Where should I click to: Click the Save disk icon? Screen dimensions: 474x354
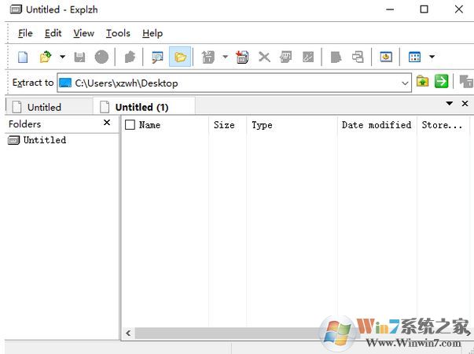[79, 57]
